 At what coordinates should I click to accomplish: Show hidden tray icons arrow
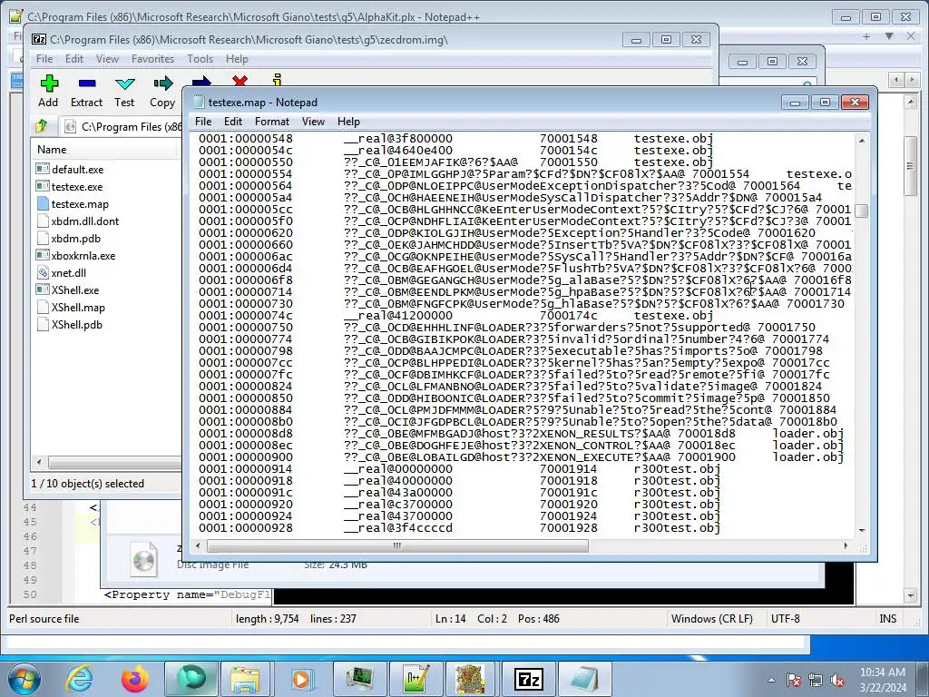771,680
